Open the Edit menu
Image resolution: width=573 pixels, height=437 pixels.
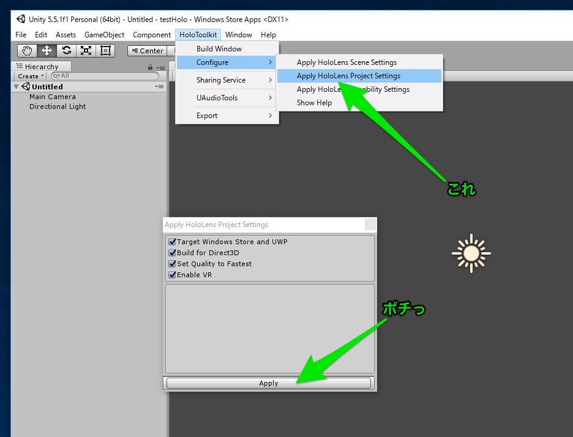41,35
